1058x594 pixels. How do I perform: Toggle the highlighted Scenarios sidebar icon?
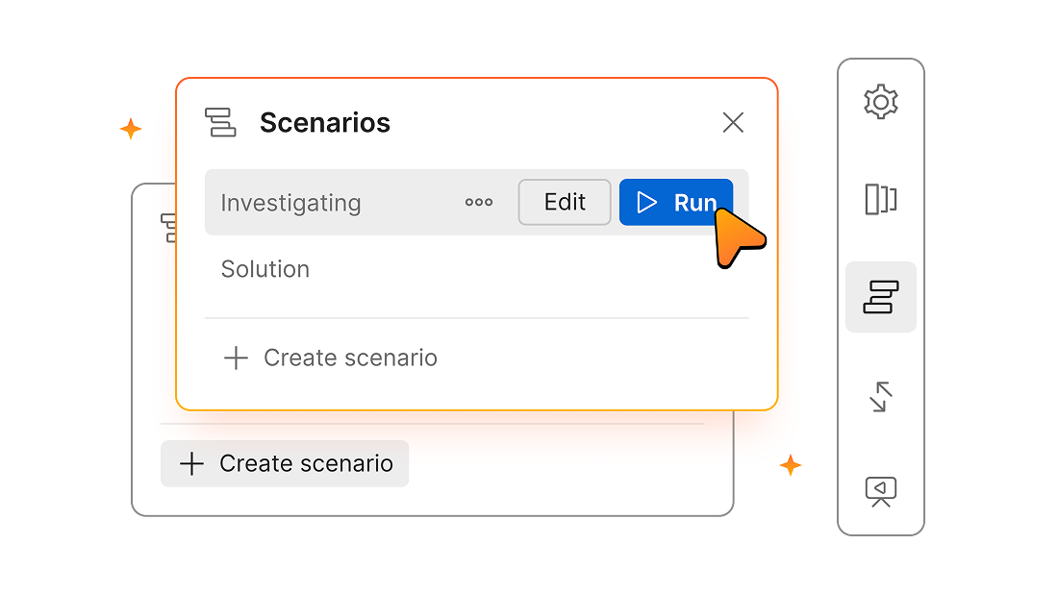[x=880, y=297]
